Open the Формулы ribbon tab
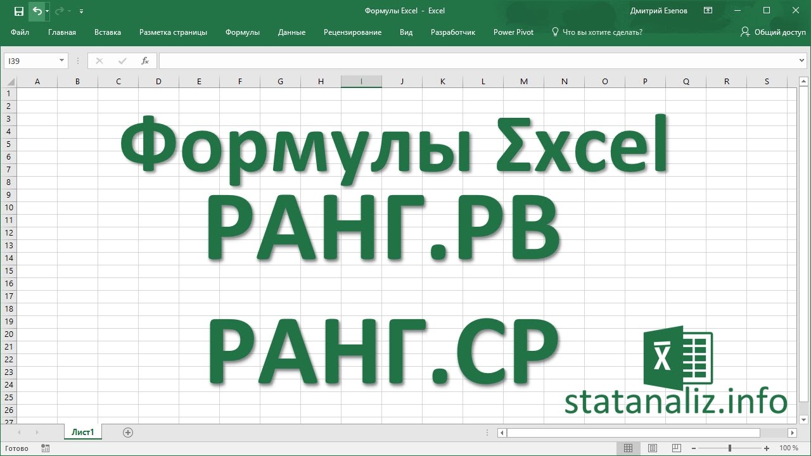The image size is (811, 456). (243, 32)
